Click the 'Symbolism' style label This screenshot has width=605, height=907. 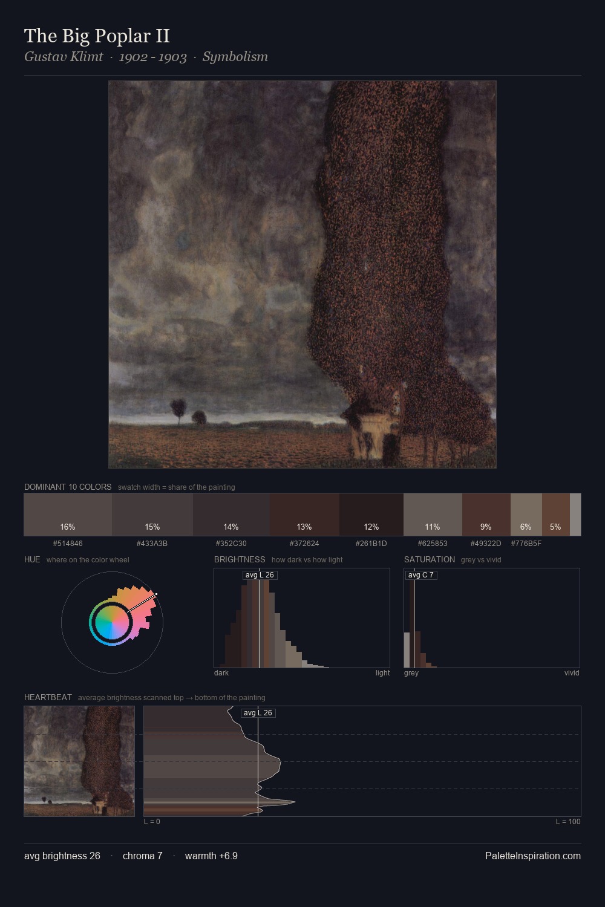235,57
